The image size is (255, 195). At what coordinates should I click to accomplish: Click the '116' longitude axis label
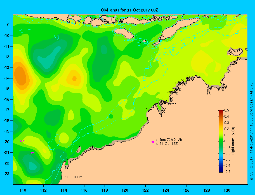point(84,190)
